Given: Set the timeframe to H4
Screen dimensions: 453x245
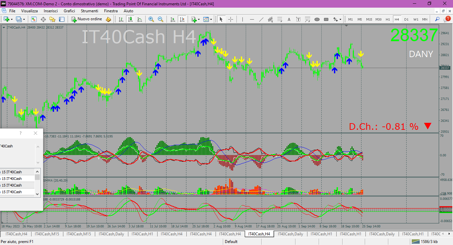Looking at the screenshot, I should click(x=397, y=19).
